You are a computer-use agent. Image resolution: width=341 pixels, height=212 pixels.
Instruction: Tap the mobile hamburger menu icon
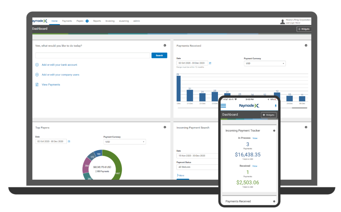tap(223, 106)
